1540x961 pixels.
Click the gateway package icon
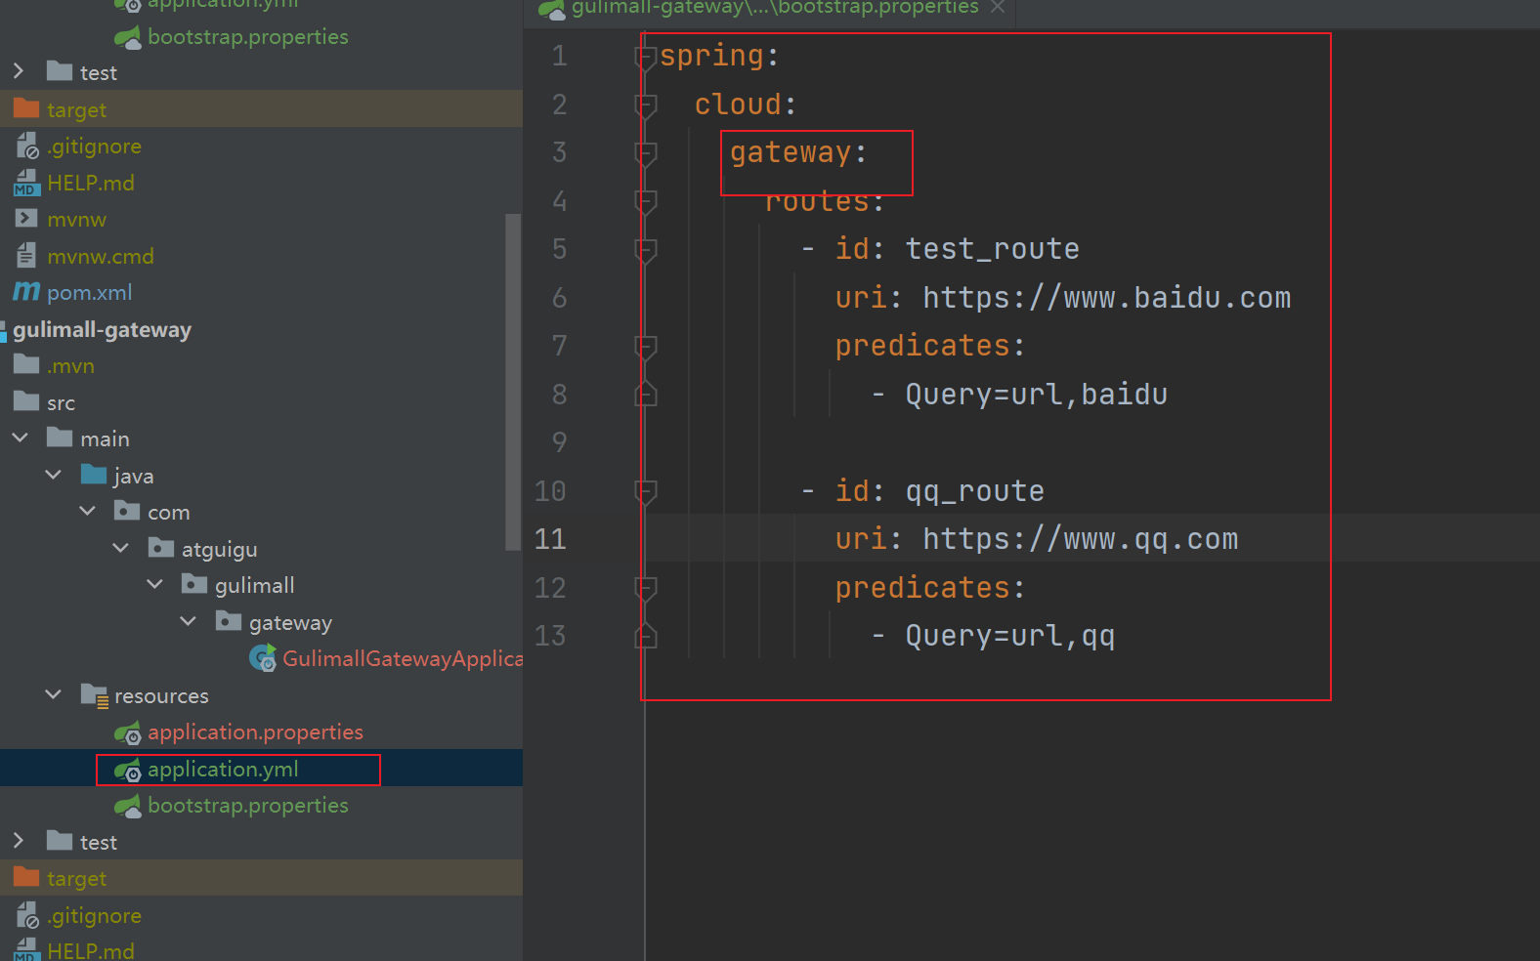pos(229,621)
